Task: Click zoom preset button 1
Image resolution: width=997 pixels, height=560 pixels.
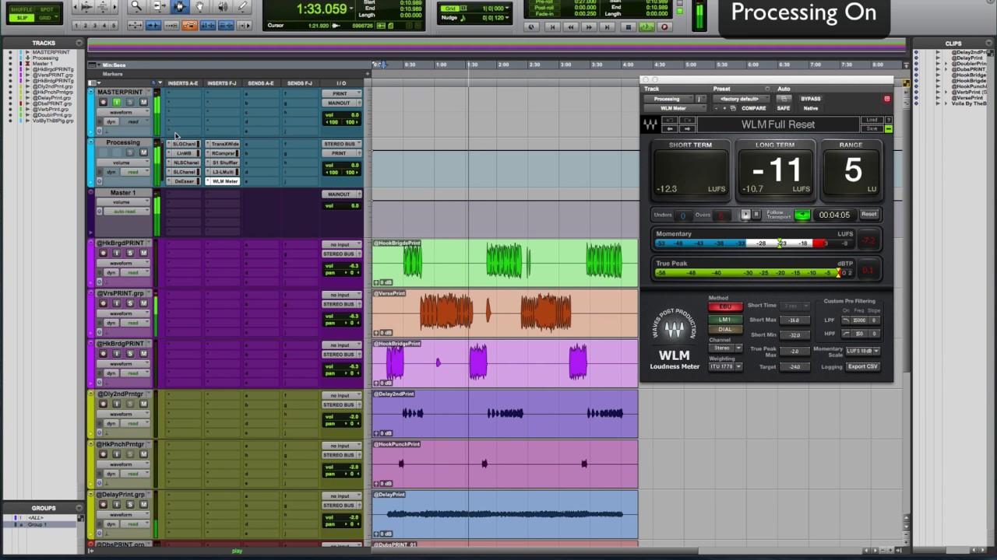Action: point(76,26)
